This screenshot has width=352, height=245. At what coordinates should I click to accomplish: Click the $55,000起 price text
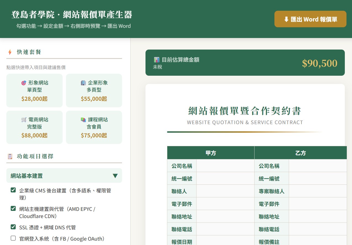[x=94, y=99]
